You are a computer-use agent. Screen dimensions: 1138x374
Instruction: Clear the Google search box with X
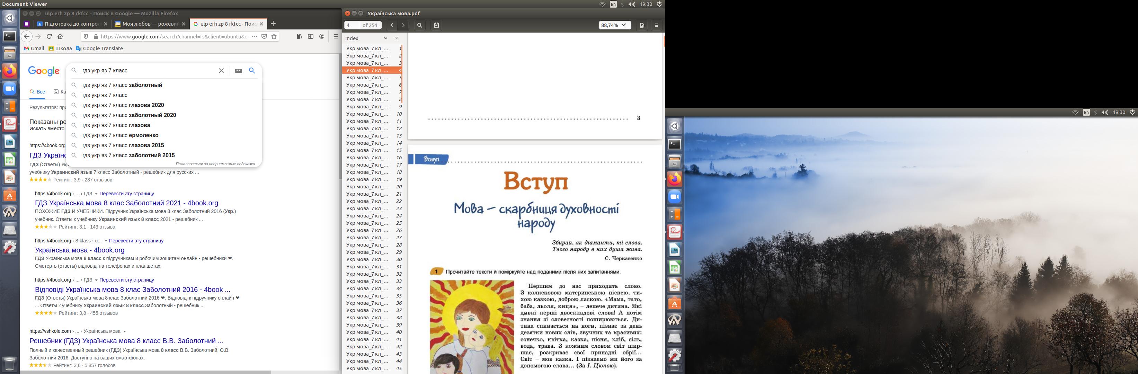[x=221, y=71]
